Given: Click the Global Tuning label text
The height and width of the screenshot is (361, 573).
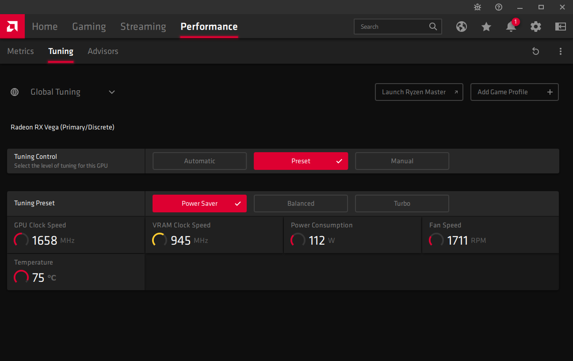Looking at the screenshot, I should coord(55,92).
